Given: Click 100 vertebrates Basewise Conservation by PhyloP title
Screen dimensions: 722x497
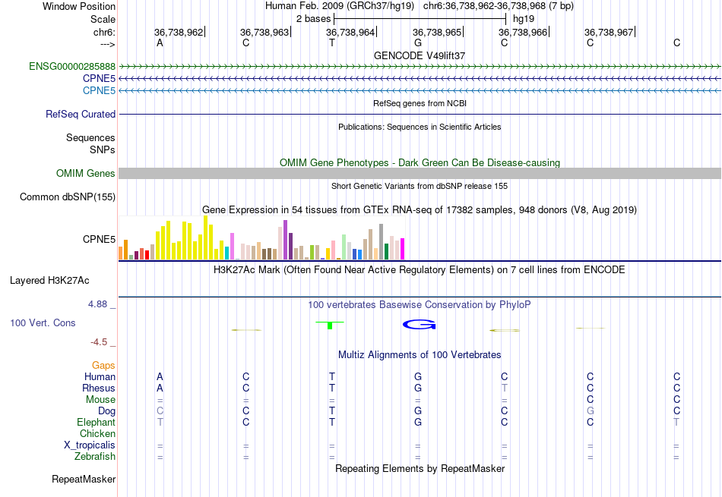Looking at the screenshot, I should [420, 305].
